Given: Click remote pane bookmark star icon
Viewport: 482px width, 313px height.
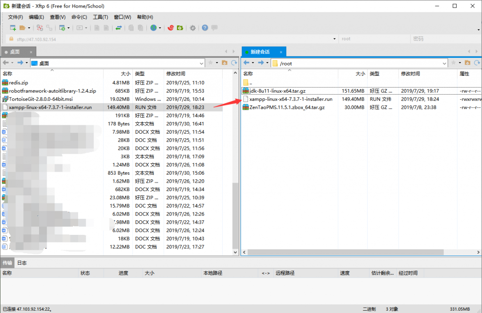Looking at the screenshot, I should click(453, 63).
